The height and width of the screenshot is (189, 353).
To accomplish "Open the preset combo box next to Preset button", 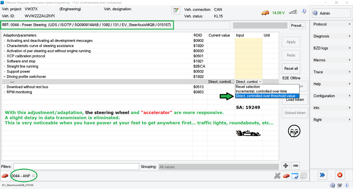I will 260,25.
